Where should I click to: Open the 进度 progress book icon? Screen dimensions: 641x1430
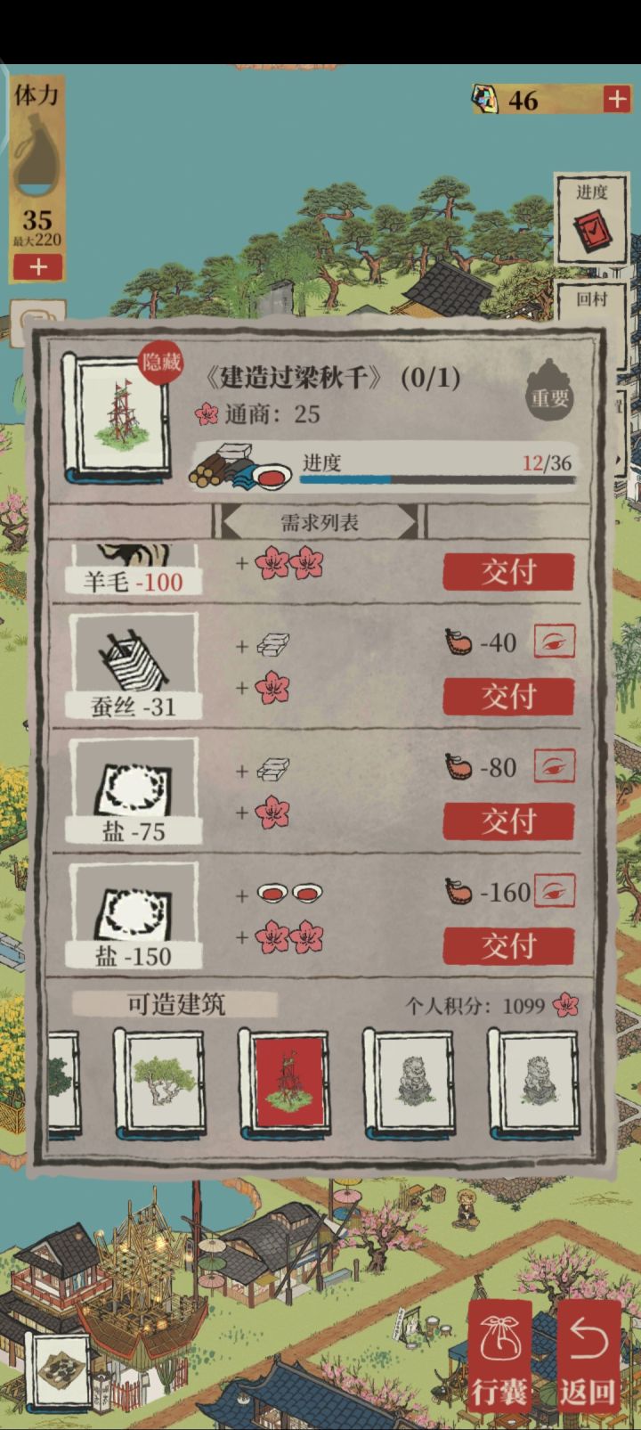[x=590, y=220]
